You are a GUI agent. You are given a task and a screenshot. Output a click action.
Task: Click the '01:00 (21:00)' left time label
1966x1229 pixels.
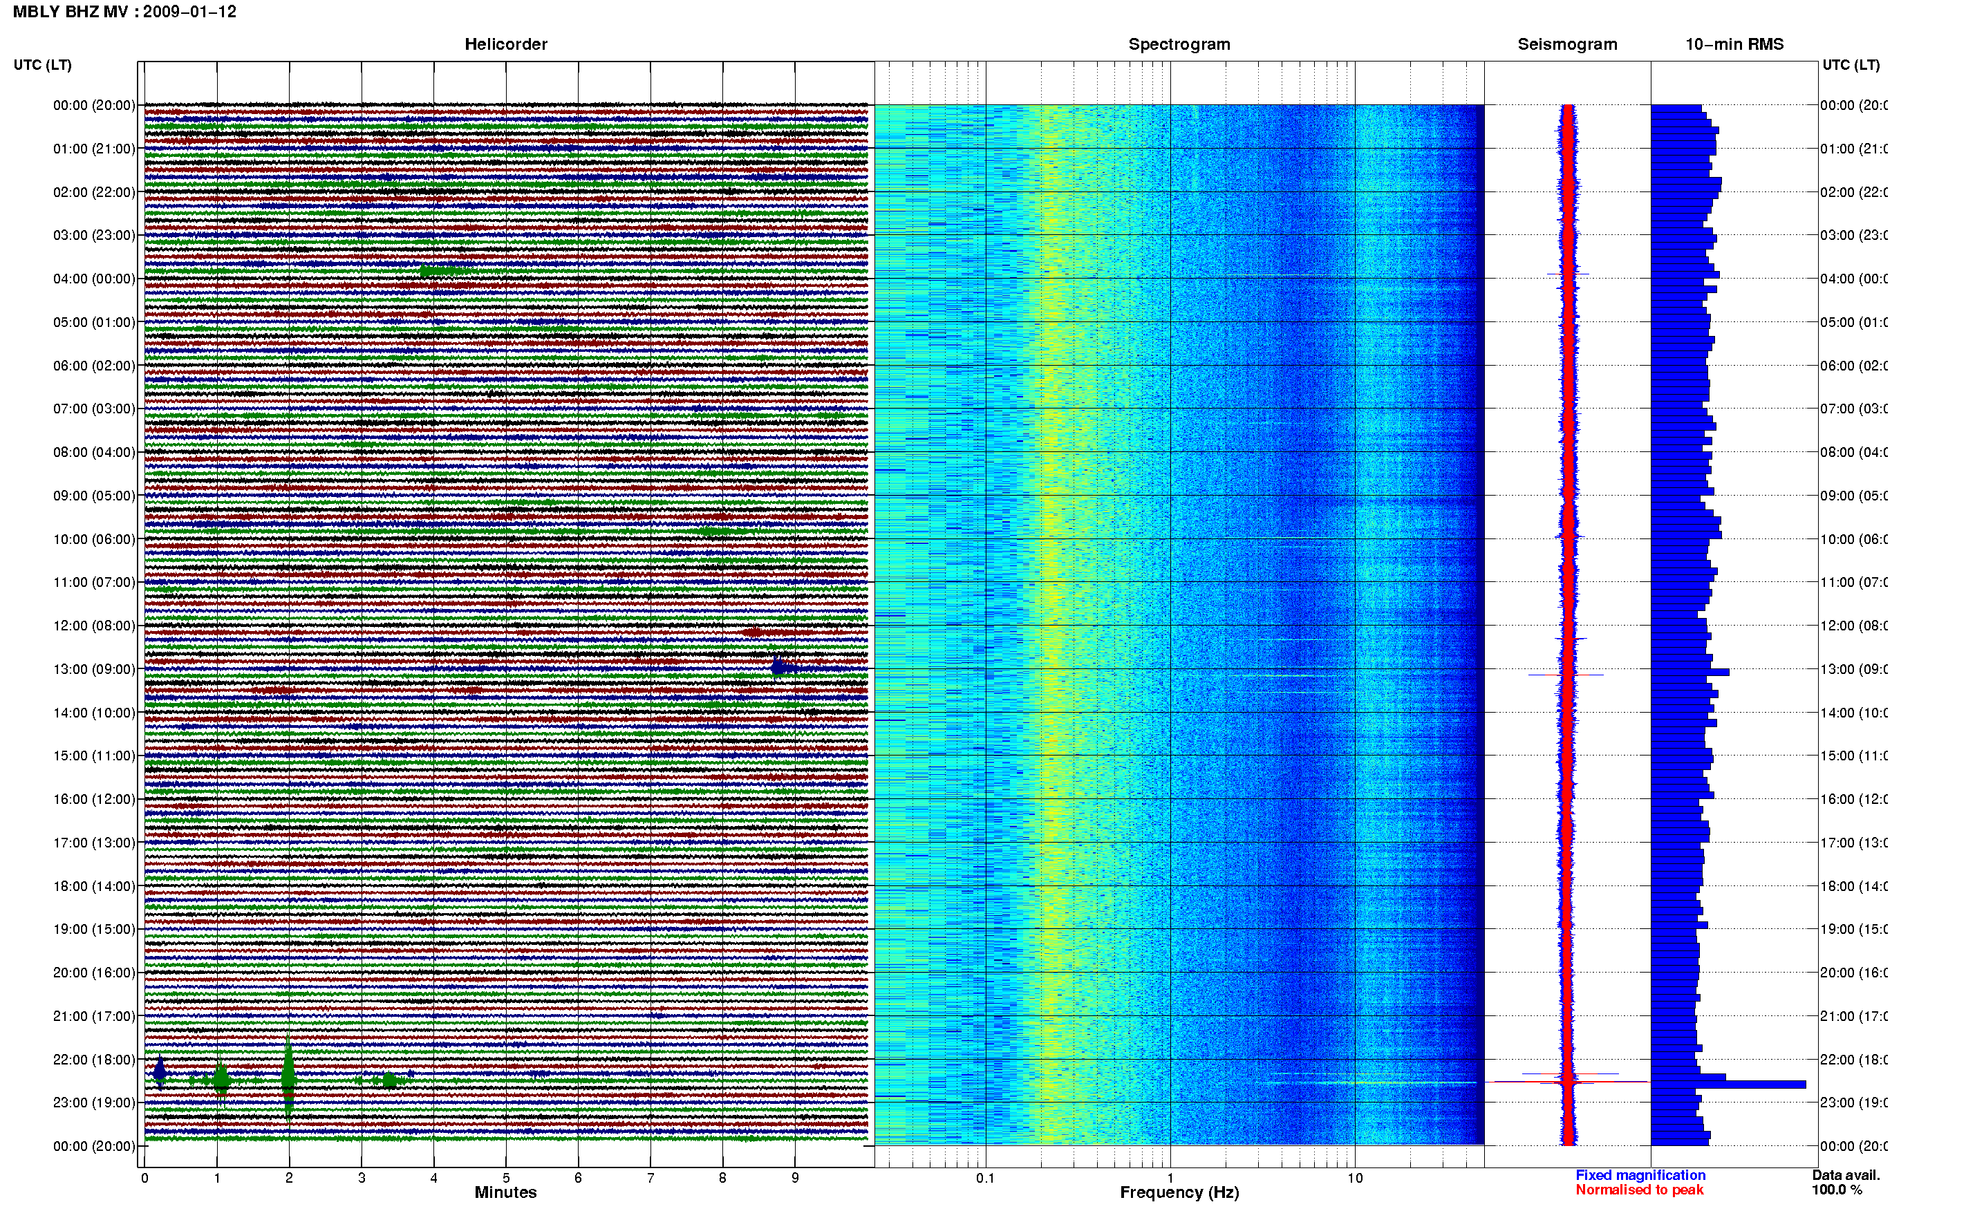click(94, 149)
